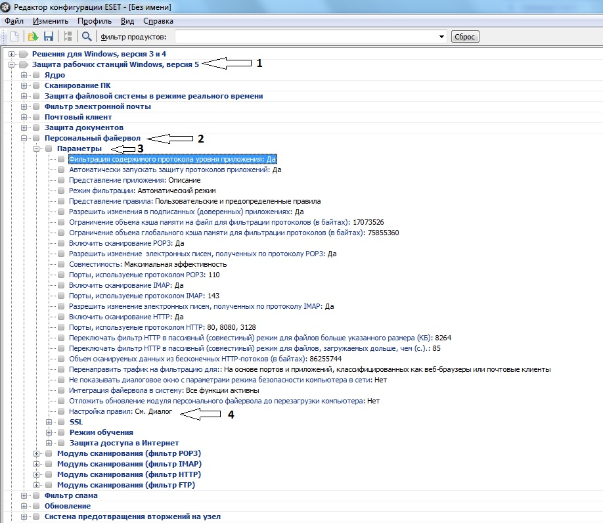Select Объем сканируемых данных из бесконечных HTTP-потоков row
This screenshot has width=603, height=523.
tap(206, 359)
